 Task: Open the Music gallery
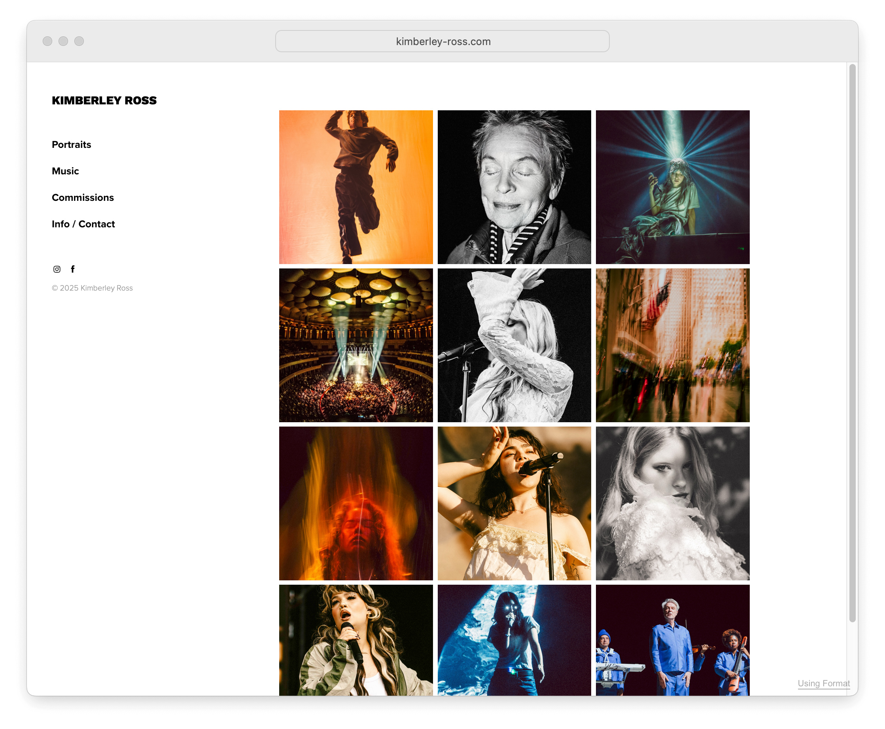tap(65, 171)
